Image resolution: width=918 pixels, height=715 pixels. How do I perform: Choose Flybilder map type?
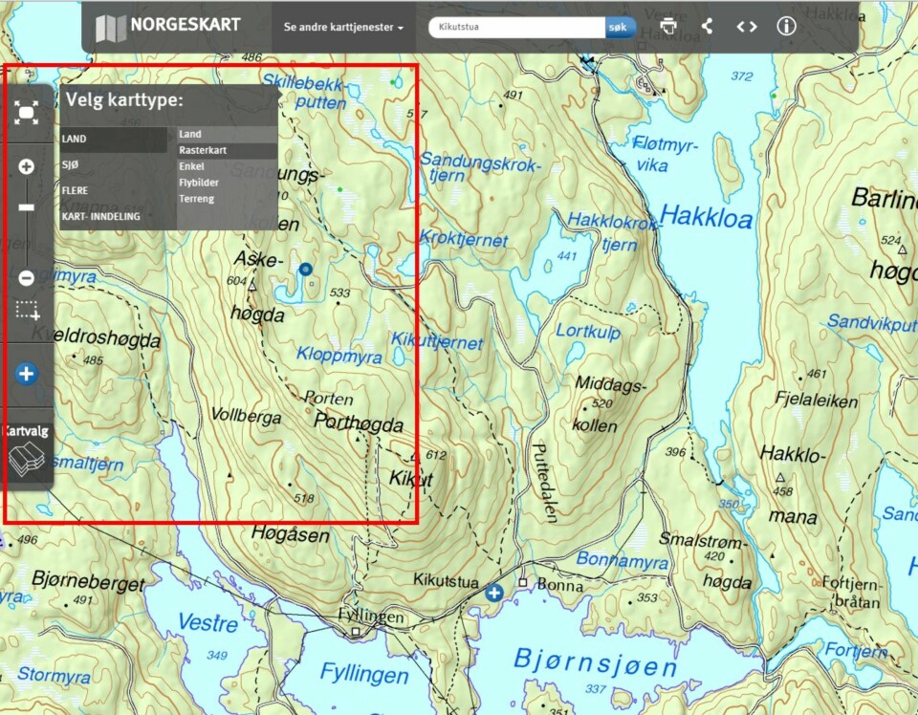[199, 183]
